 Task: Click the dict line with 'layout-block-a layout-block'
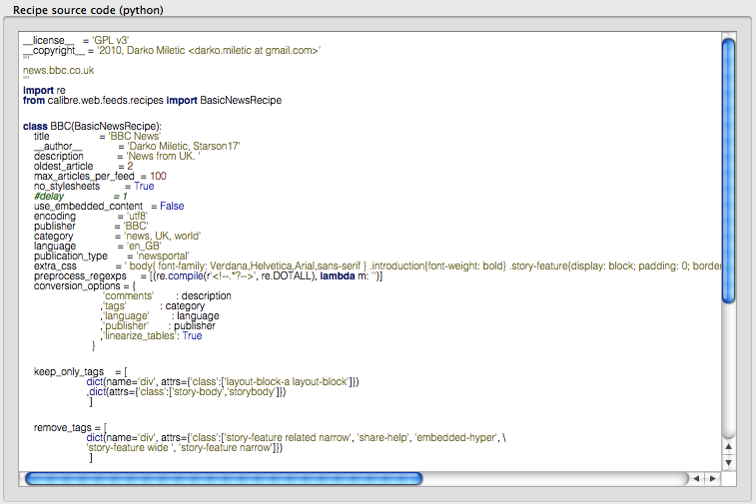[x=223, y=381]
